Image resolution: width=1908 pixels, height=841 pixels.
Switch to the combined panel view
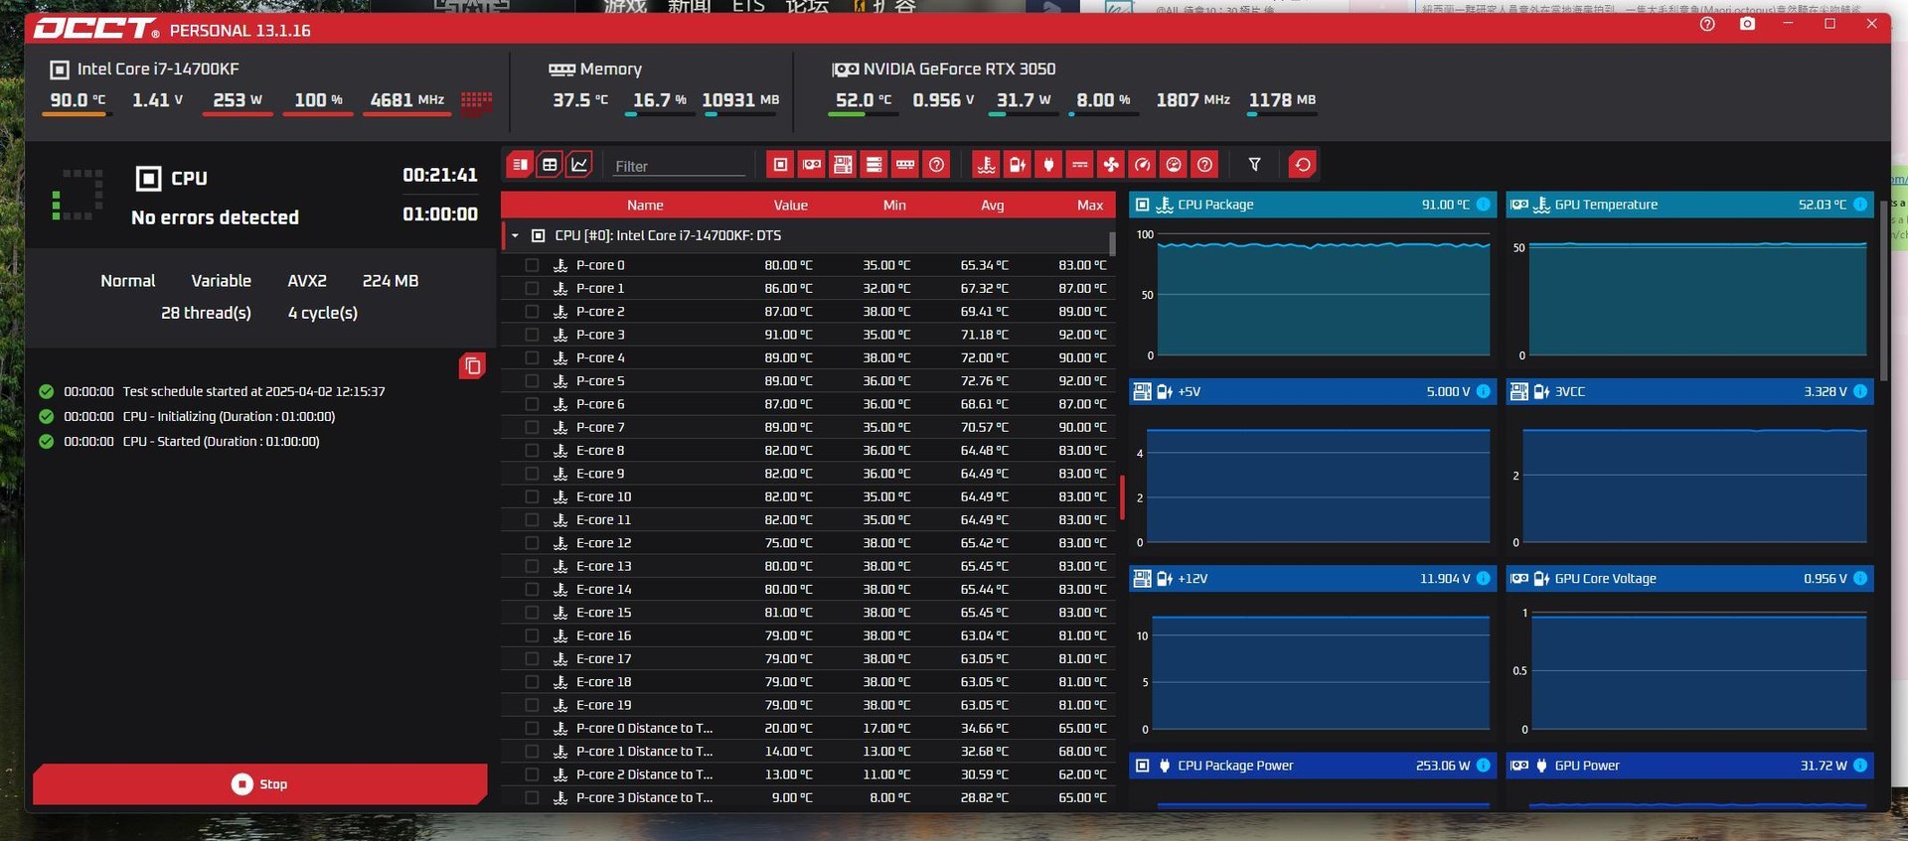click(520, 165)
